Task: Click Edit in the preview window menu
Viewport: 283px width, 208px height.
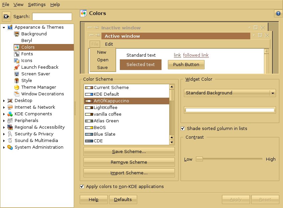Action: pos(109,44)
